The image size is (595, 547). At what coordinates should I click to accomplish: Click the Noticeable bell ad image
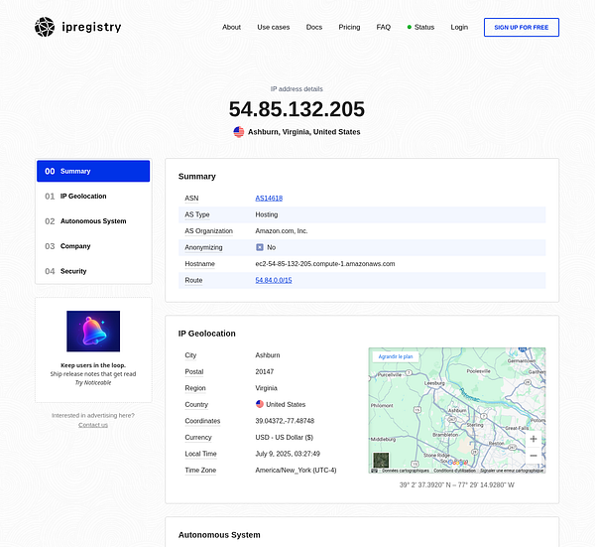(93, 332)
